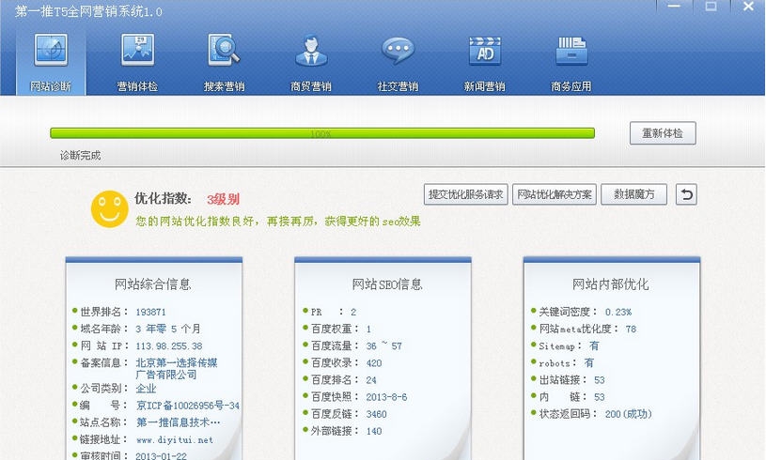Click the 企业 company type value
The height and width of the screenshot is (460, 766).
click(x=146, y=389)
